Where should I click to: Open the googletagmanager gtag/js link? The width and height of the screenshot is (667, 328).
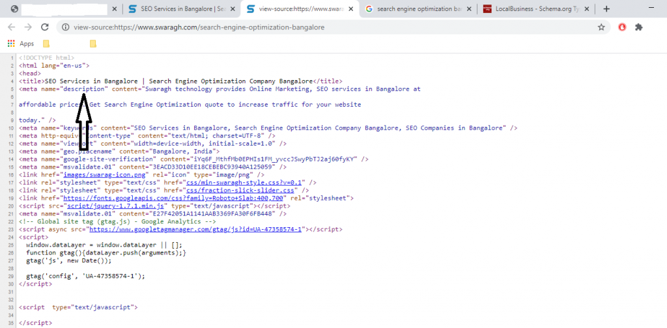[197, 229]
